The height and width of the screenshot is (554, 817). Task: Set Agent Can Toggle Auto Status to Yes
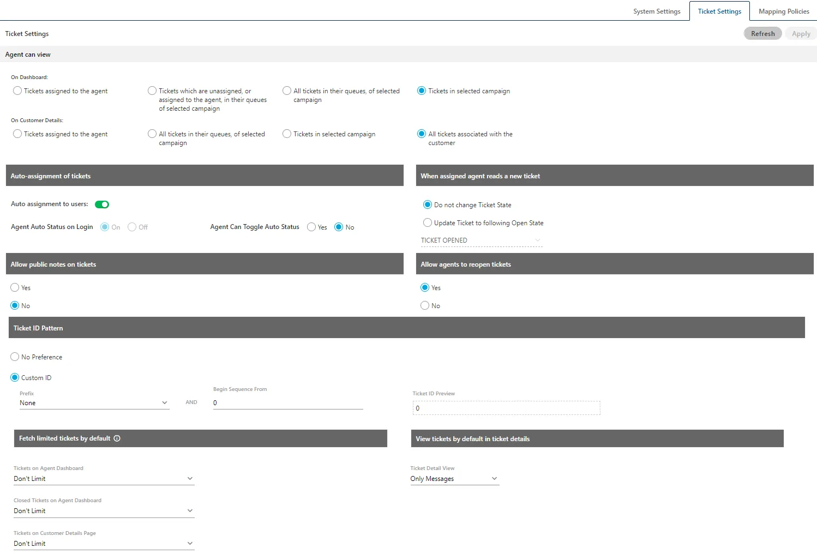tap(311, 227)
